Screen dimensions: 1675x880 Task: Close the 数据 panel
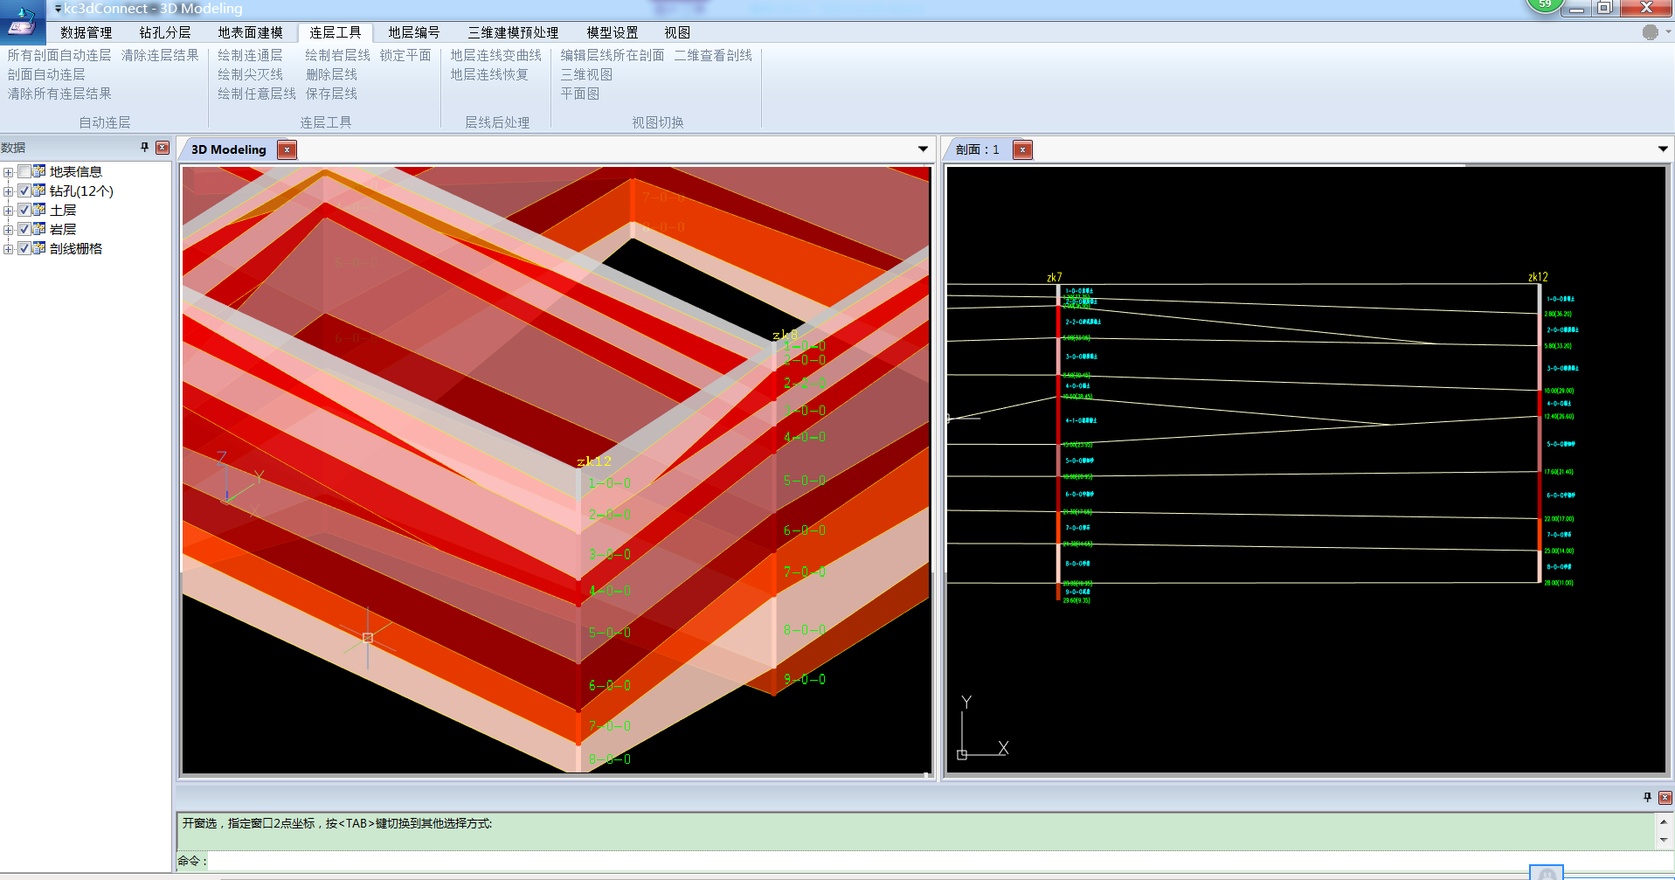tap(163, 148)
